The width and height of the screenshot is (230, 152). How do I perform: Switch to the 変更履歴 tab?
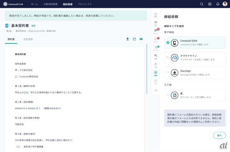pos(28,39)
